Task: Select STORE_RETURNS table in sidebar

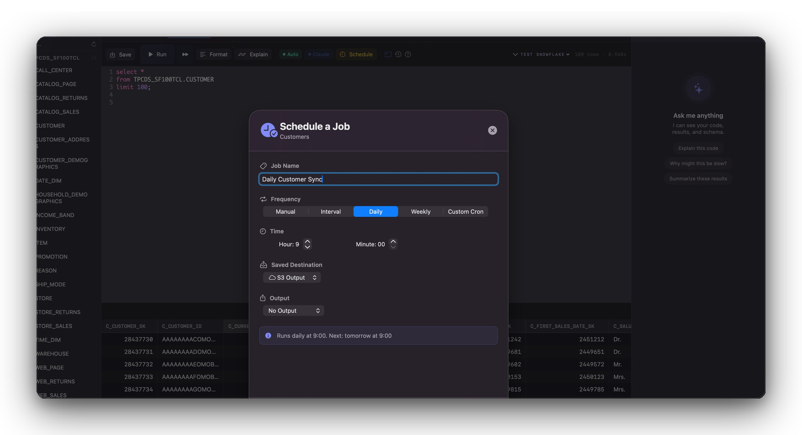Action: 58,312
